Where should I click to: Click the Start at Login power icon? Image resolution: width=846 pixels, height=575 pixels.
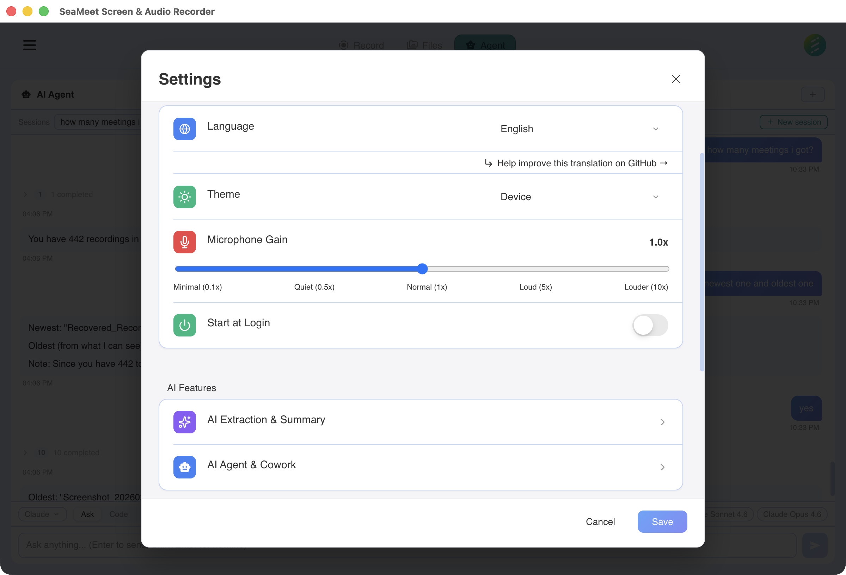point(185,325)
